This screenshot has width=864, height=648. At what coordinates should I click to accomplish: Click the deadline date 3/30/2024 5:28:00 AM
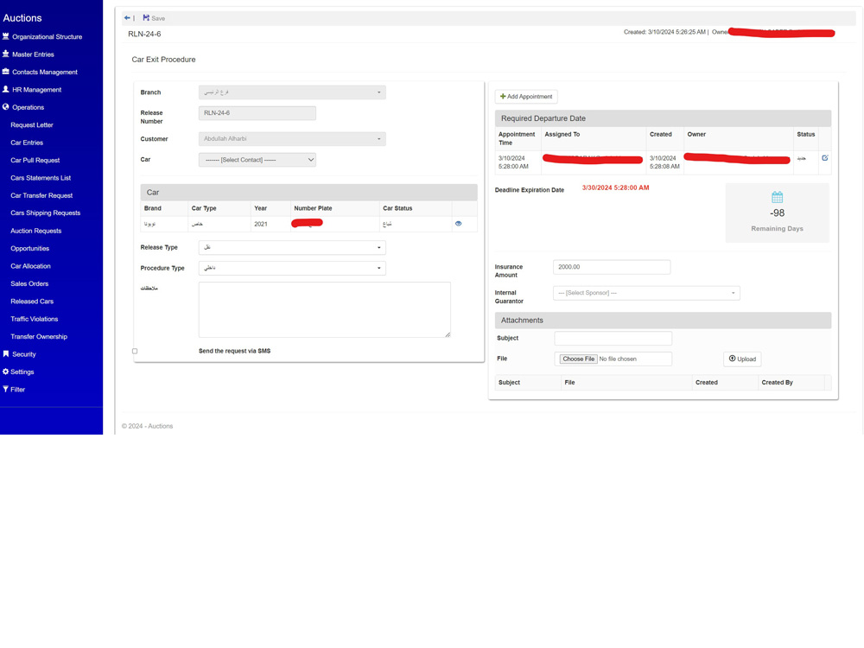[x=615, y=187]
